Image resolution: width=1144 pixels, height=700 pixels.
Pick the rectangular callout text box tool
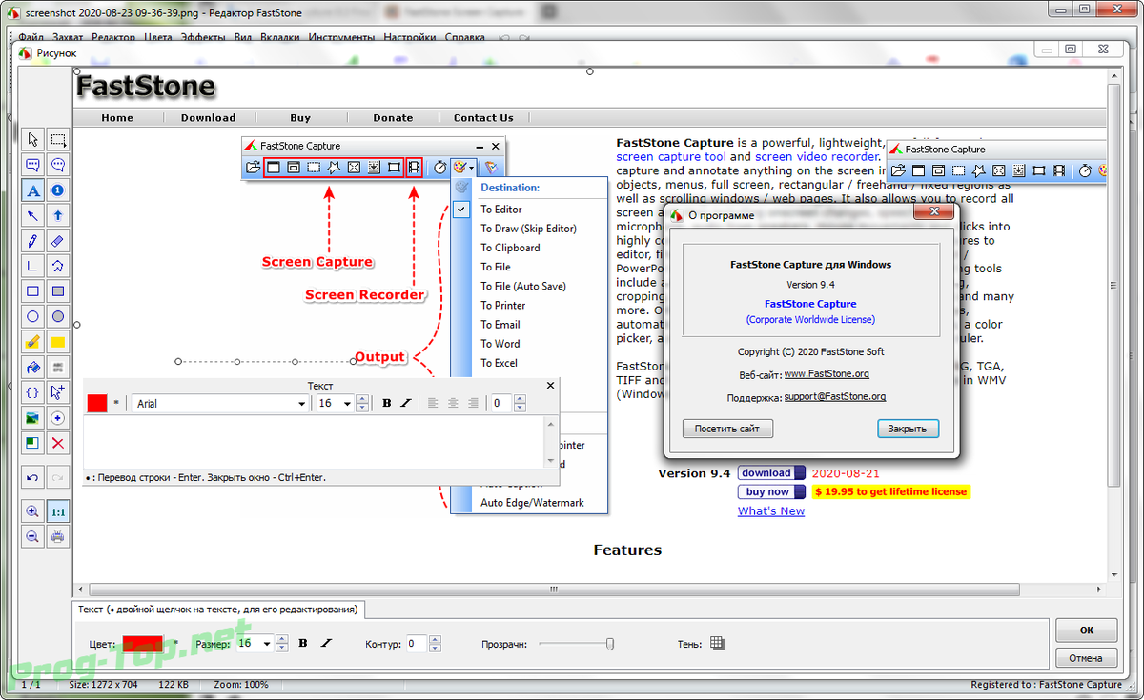pos(32,166)
